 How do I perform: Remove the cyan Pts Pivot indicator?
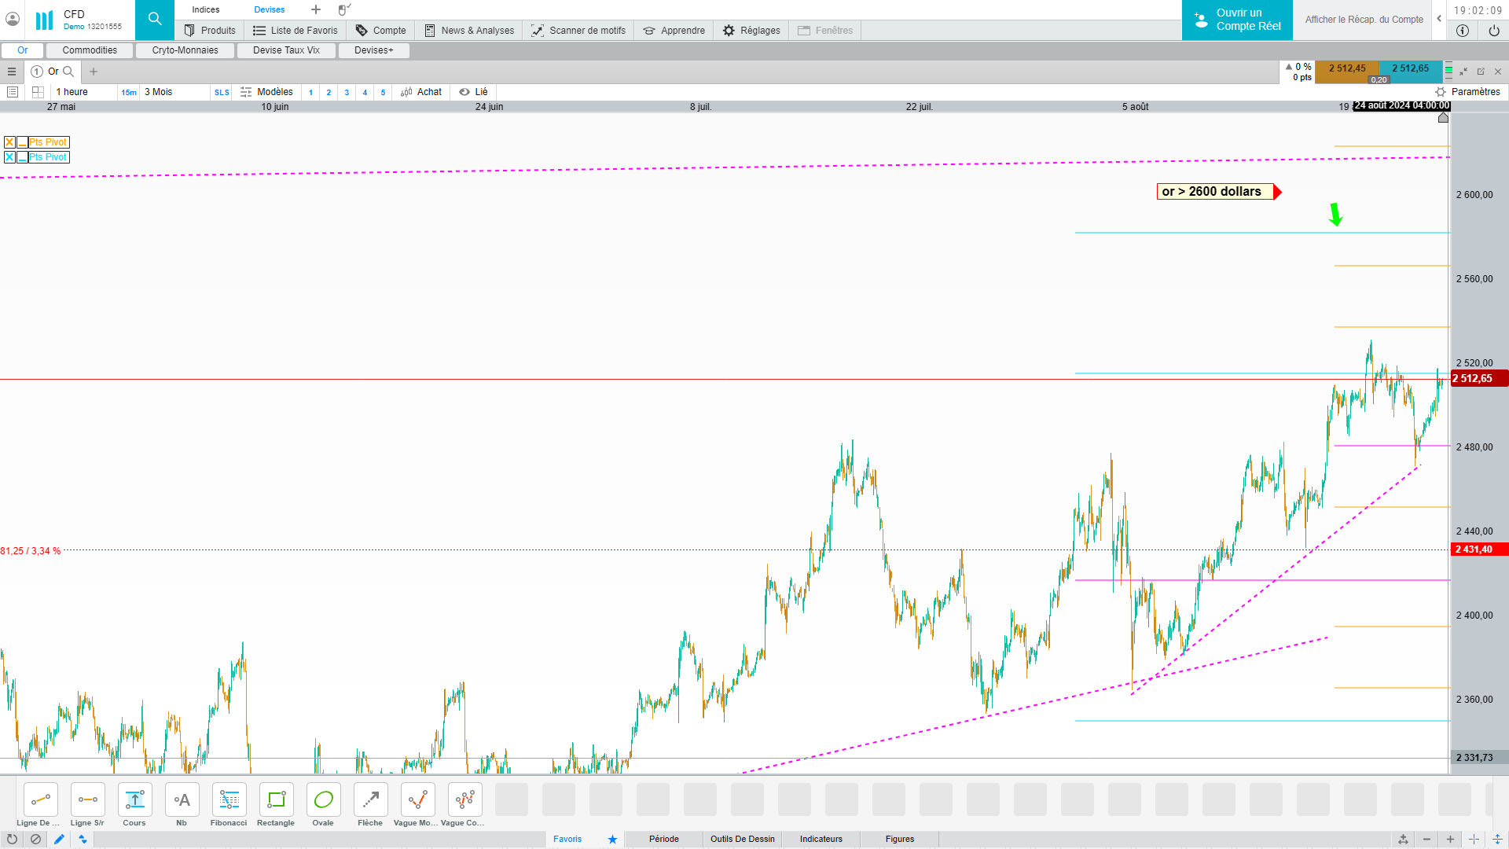[9, 157]
